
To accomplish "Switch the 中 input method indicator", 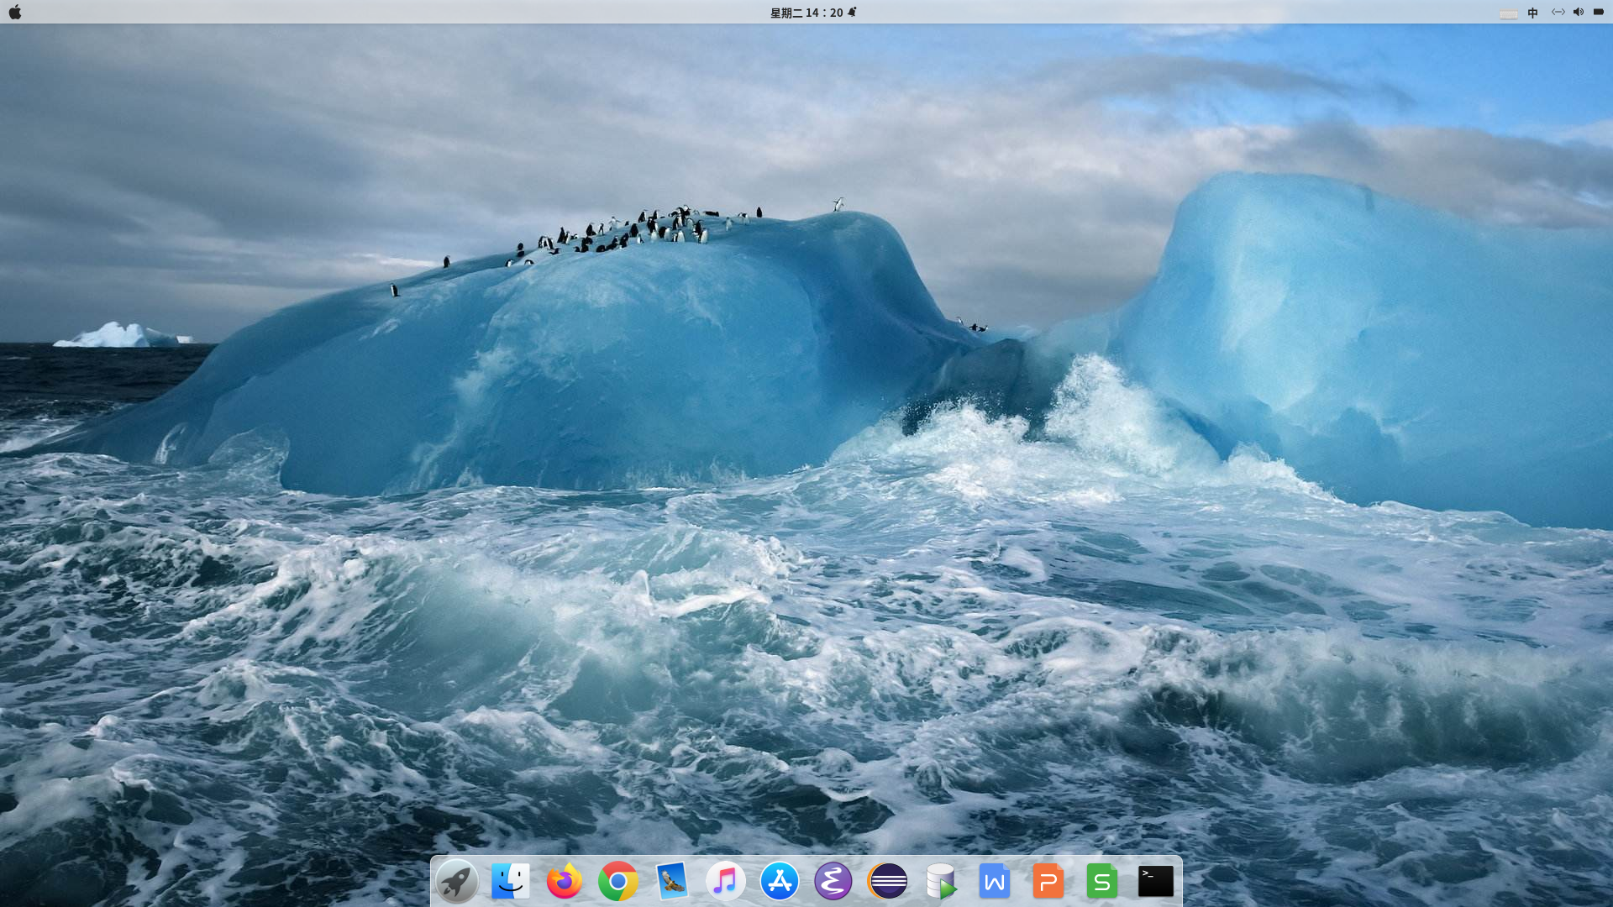I will click(x=1533, y=13).
